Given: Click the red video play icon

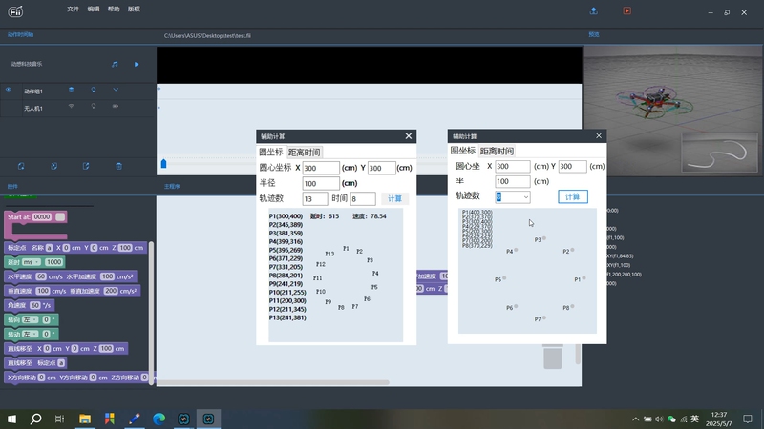Looking at the screenshot, I should [x=627, y=10].
